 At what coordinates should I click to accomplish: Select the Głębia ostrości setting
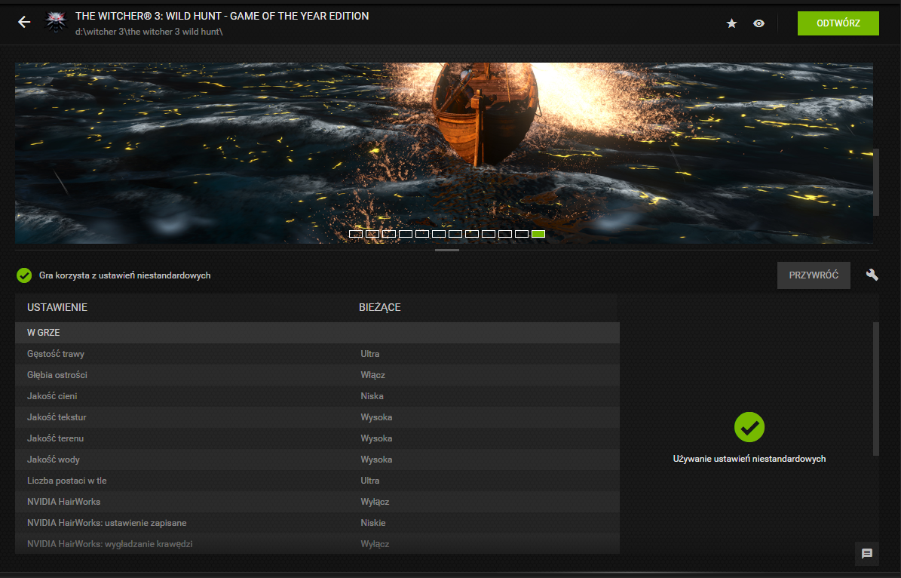coord(317,375)
